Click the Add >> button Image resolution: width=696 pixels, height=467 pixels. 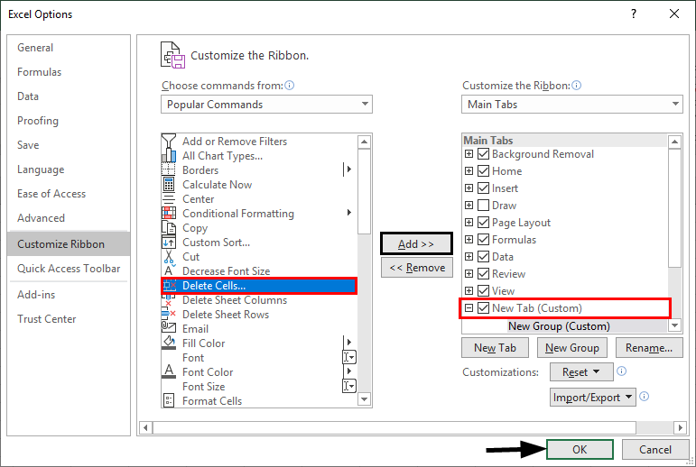pos(415,244)
